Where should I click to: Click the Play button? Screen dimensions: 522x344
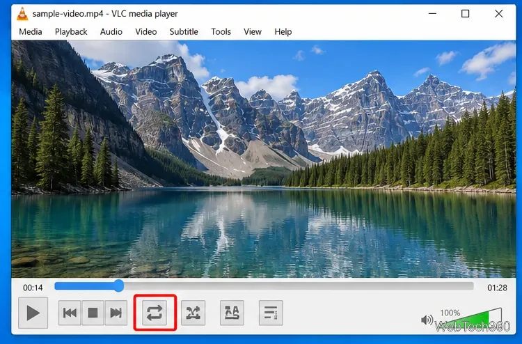[33, 313]
